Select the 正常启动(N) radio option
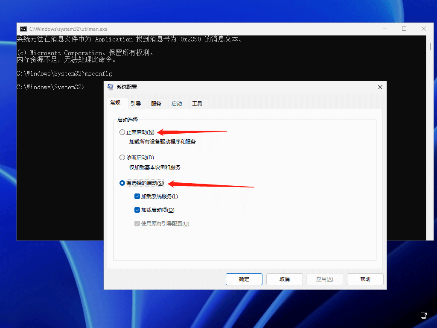 coord(122,132)
